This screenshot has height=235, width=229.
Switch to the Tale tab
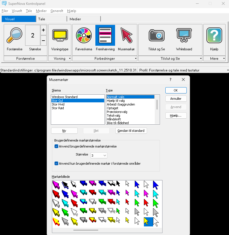click(x=51, y=19)
